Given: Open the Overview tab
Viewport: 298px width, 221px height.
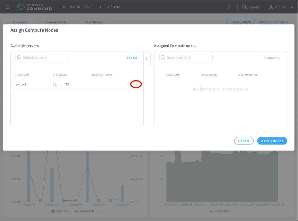Looking at the screenshot, I should (20, 22).
